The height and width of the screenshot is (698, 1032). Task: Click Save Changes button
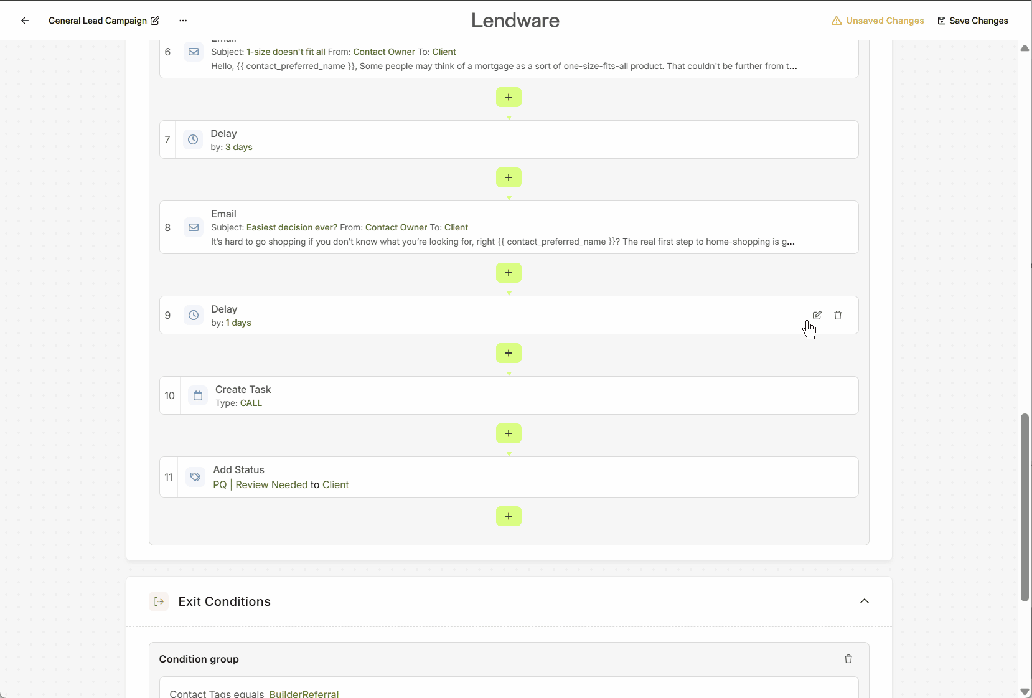click(x=973, y=21)
